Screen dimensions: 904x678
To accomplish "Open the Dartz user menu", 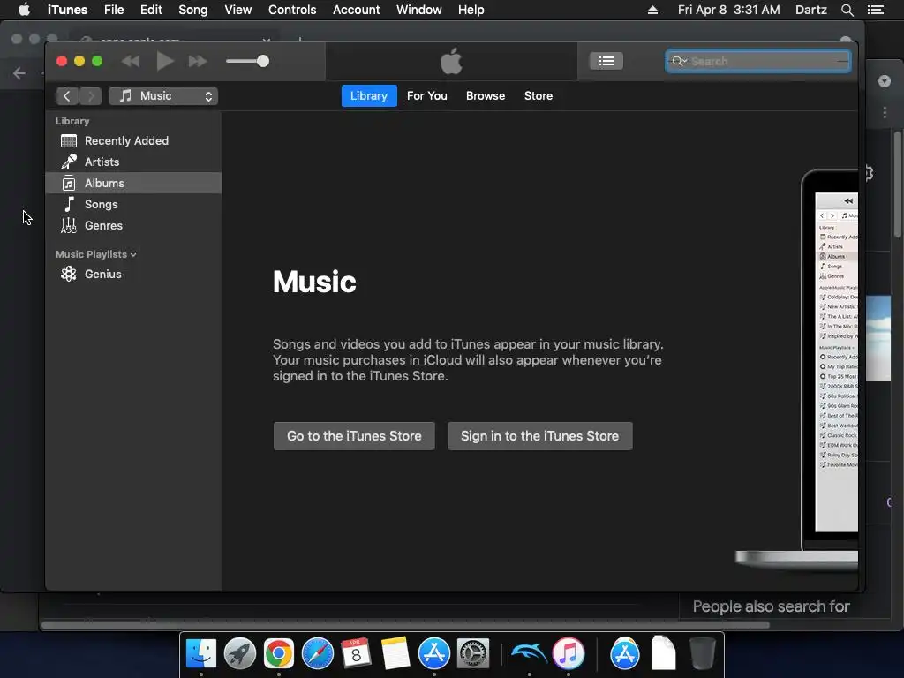I will 810,10.
